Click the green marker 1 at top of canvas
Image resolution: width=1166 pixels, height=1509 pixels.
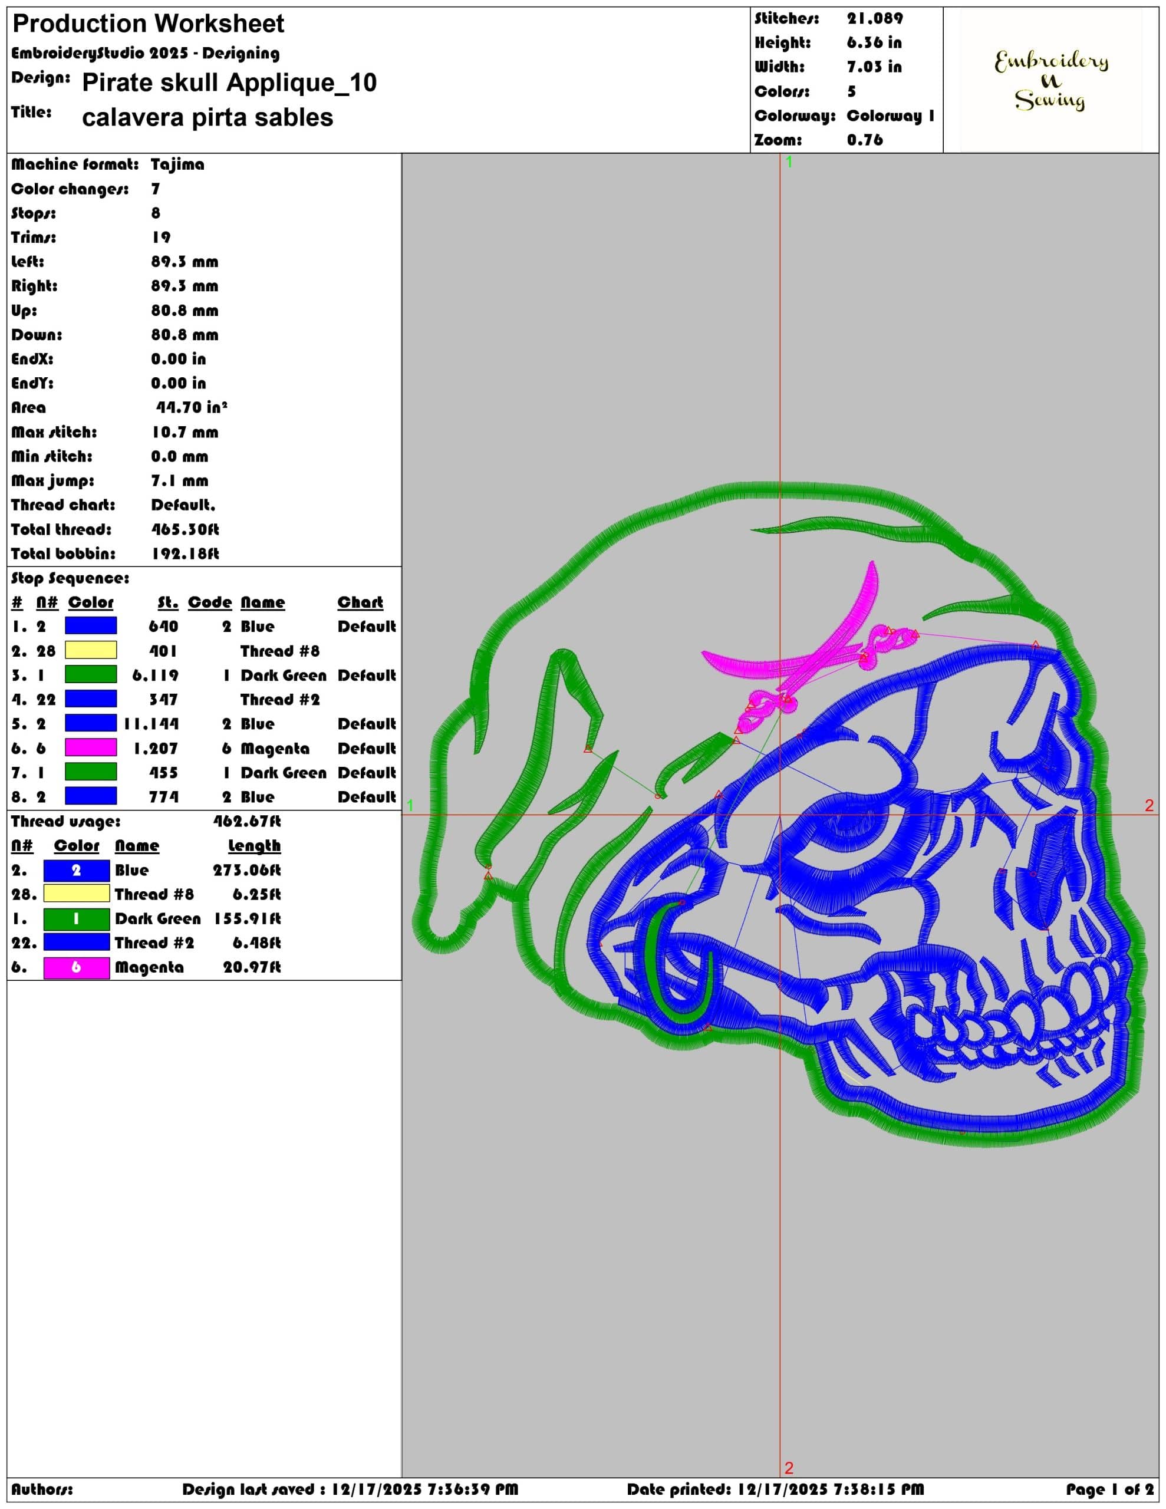[789, 162]
